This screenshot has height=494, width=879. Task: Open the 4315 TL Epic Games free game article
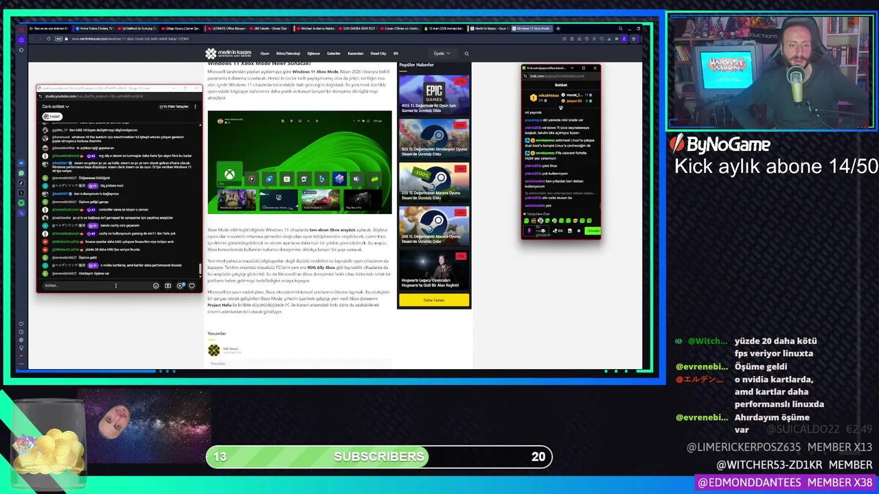[x=434, y=94]
